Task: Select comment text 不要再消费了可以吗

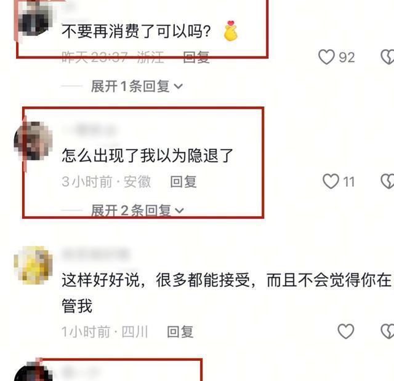Action: (136, 31)
